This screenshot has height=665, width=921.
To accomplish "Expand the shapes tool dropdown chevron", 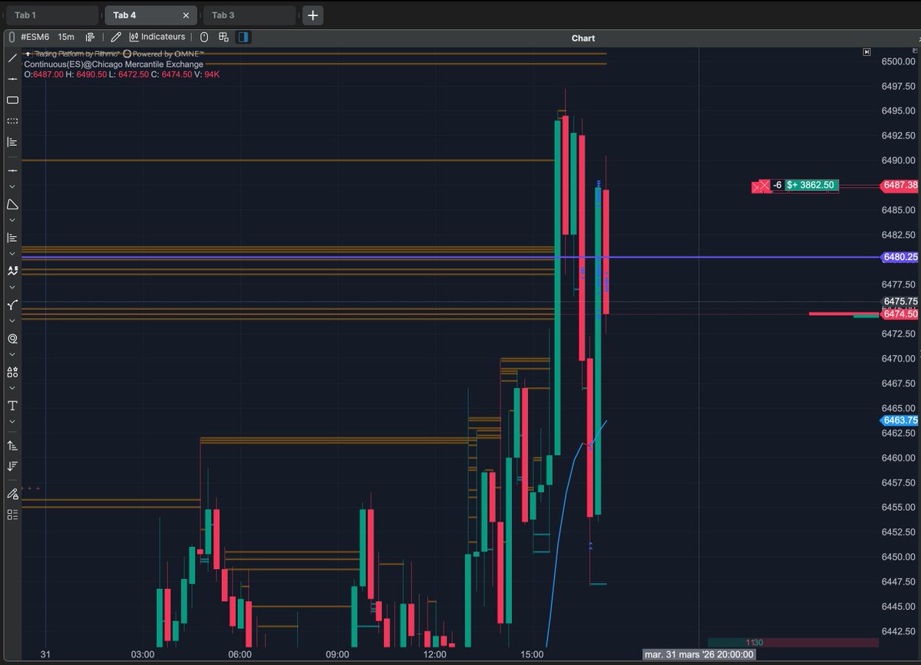I will click(12, 388).
